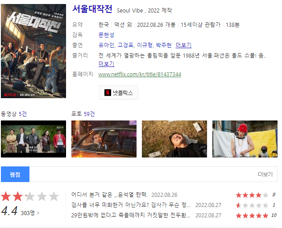Viewport: 282px width, 228px height.
Task: Play the cast trailer video thumbnail
Action: click(33, 139)
